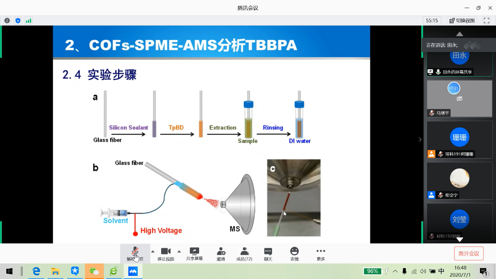Image resolution: width=496 pixels, height=279 pixels.
Task: Open the 聊天 chat panel
Action: click(268, 253)
